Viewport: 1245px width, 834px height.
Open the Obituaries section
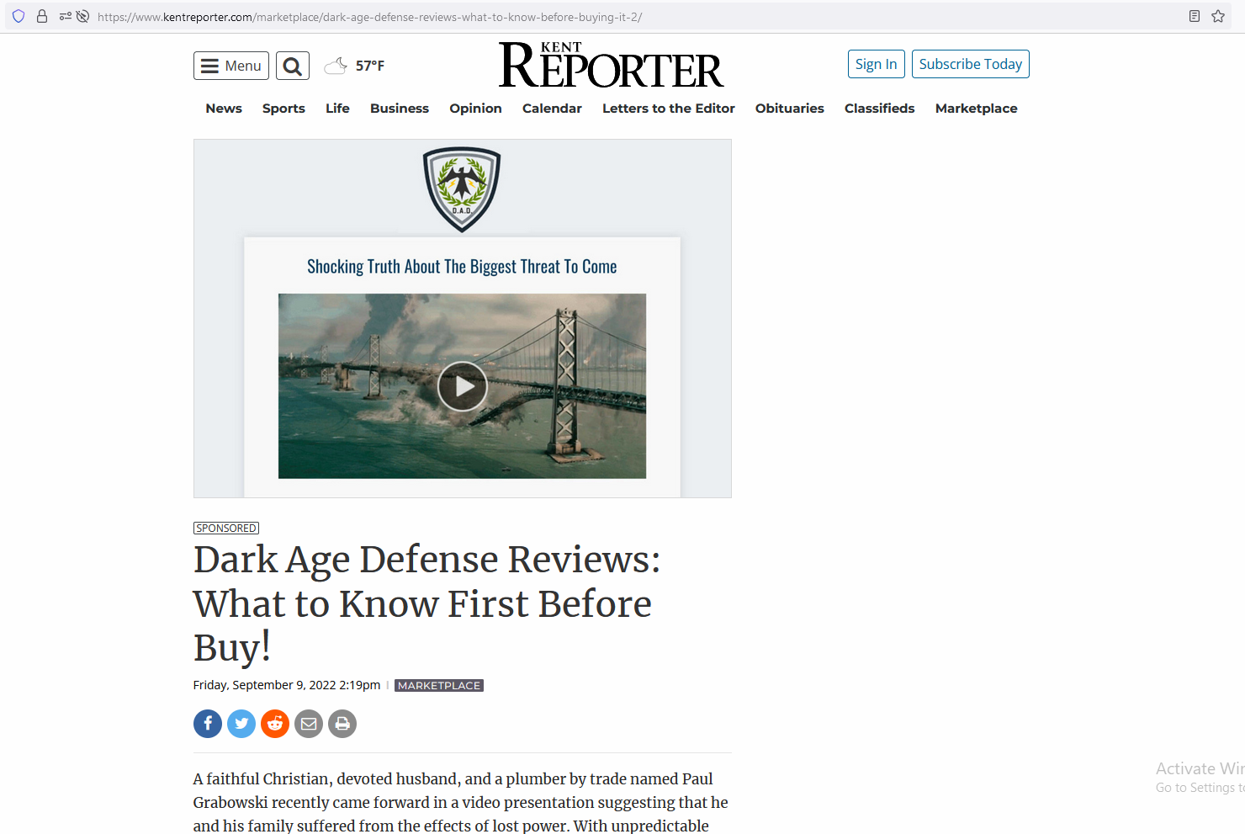[x=790, y=109]
